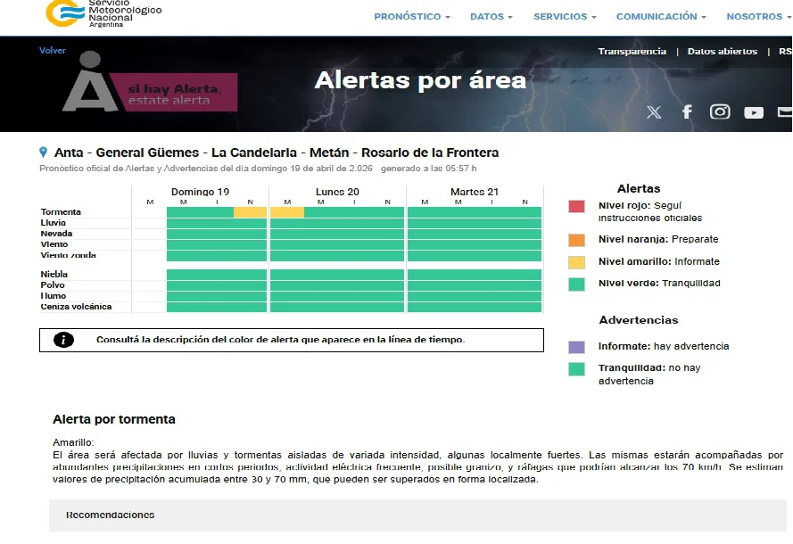This screenshot has height=544, width=793.
Task: Click the info icon in the consult box
Action: 63,340
